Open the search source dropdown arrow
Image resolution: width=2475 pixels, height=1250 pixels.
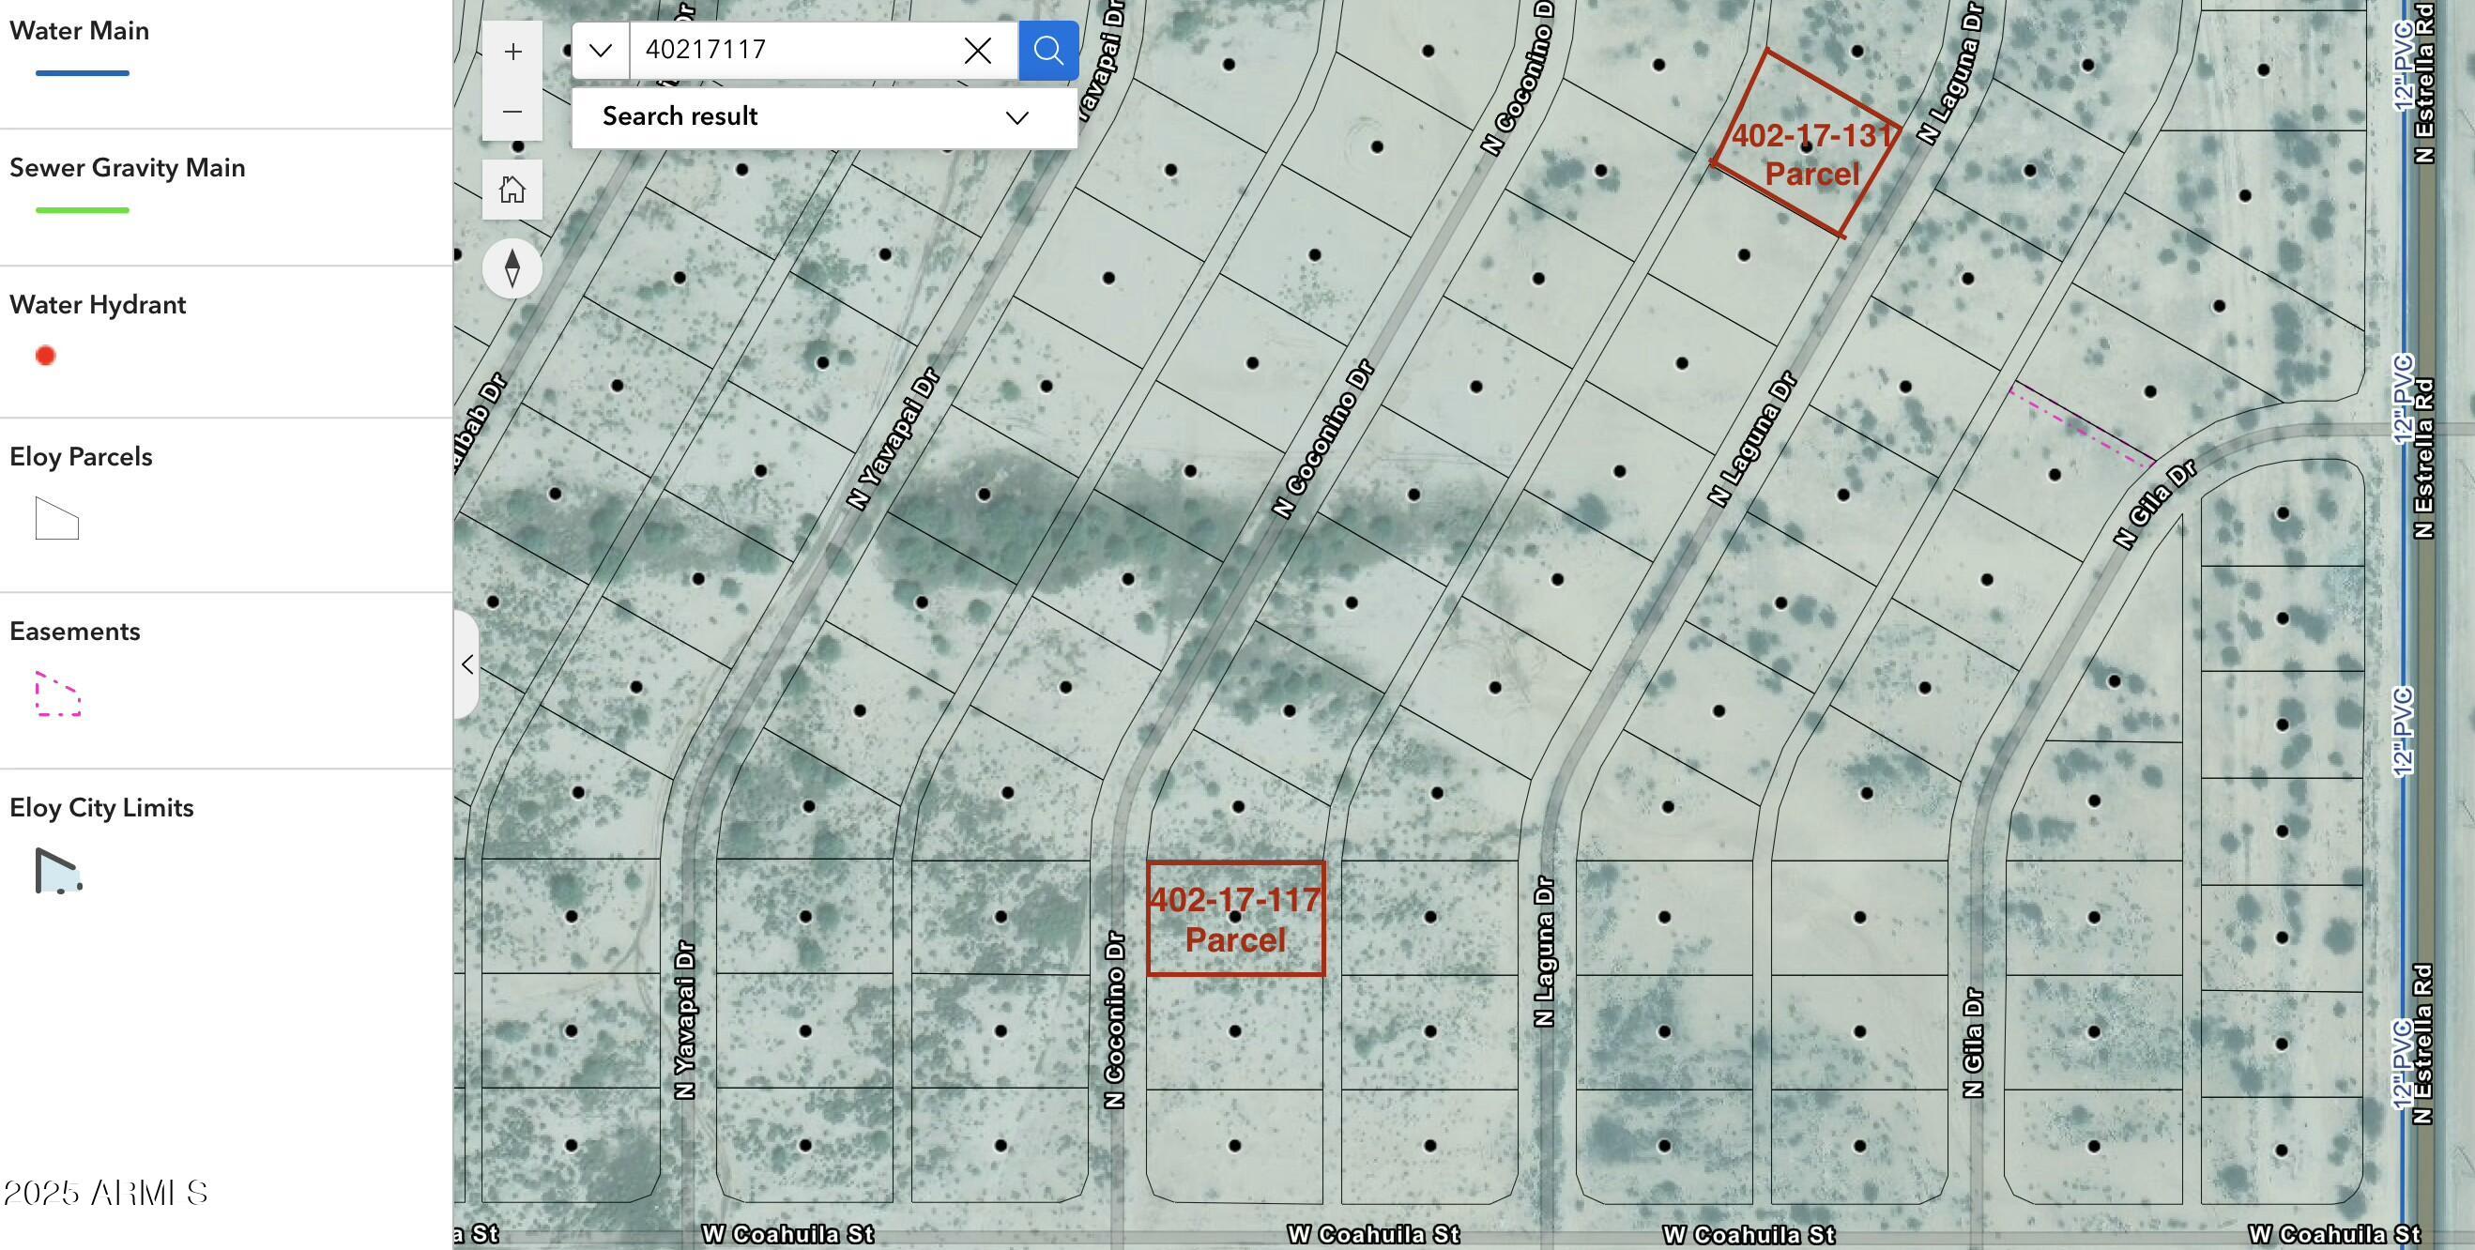[x=601, y=50]
